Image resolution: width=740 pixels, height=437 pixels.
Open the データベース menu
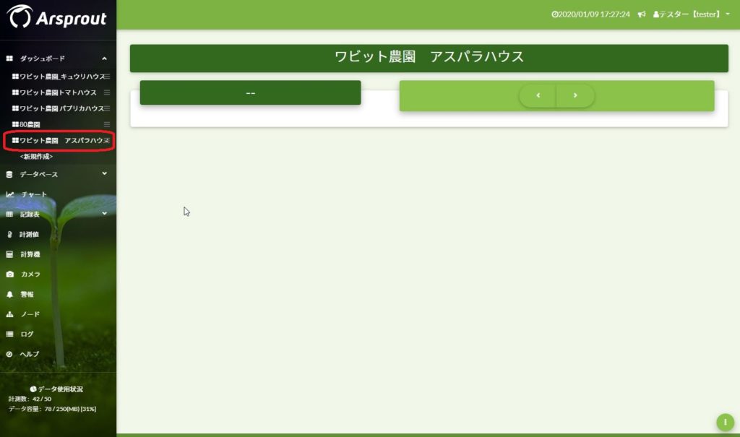[x=39, y=175]
